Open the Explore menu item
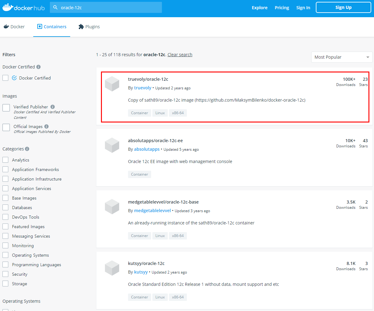374x311 pixels. (x=259, y=8)
